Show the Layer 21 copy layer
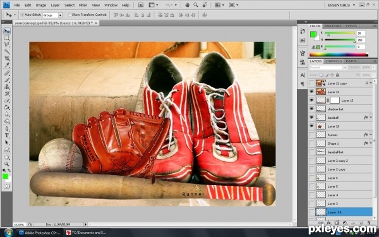This screenshot has width=379, height=237. tap(311, 83)
